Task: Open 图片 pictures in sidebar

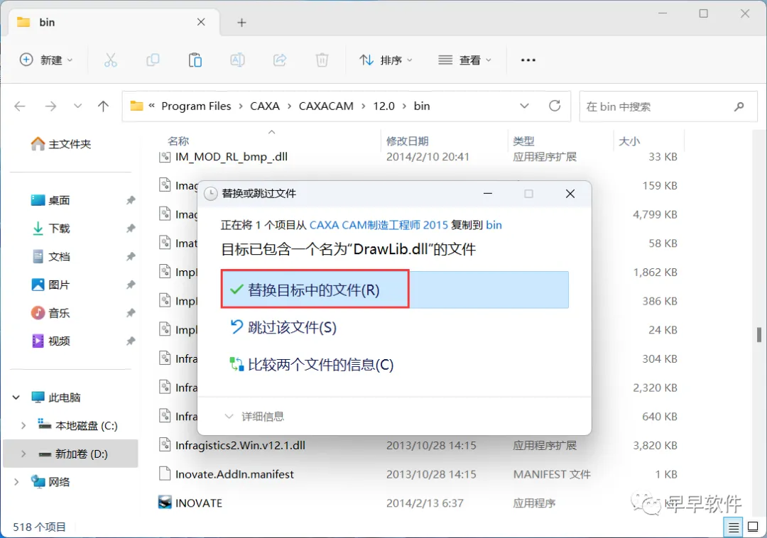Action: (50, 285)
